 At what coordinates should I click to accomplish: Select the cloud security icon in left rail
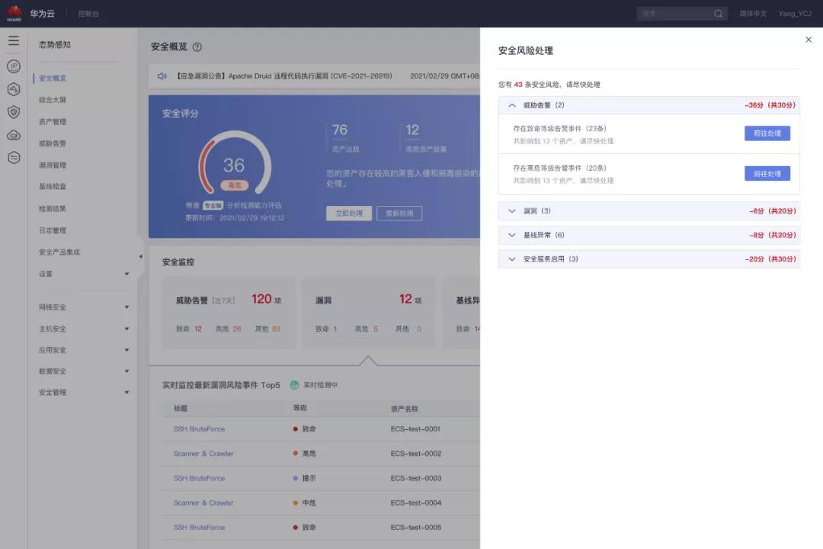(x=14, y=135)
